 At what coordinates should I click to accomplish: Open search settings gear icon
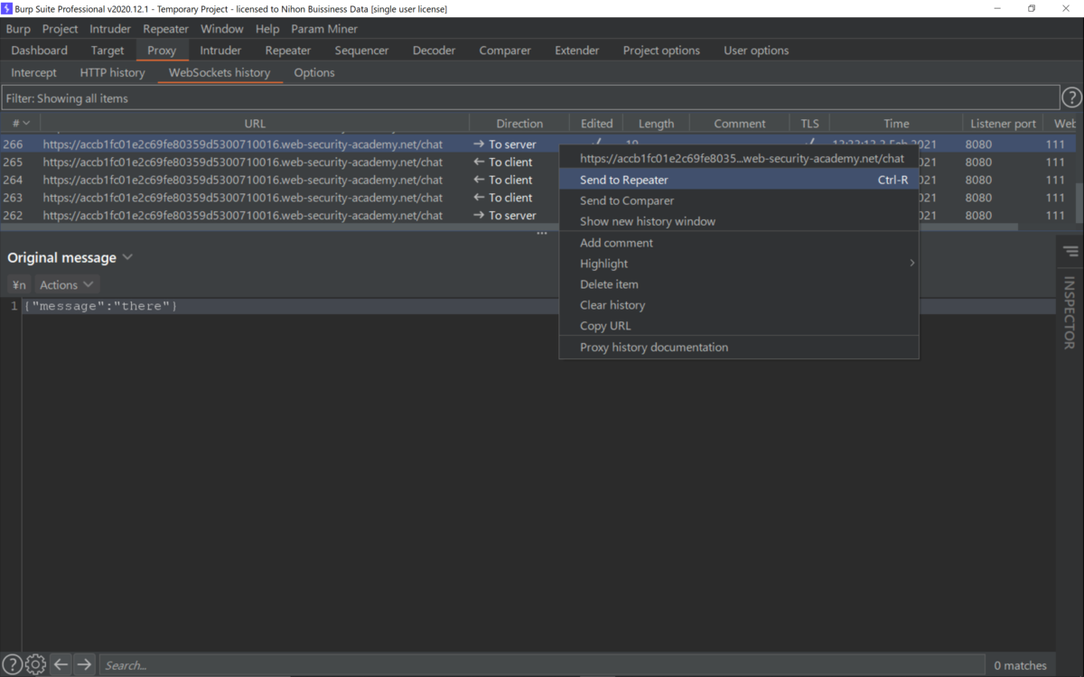tap(35, 665)
